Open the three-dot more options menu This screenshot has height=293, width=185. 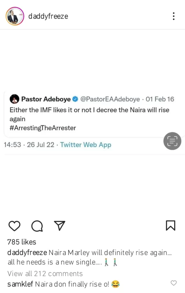(174, 16)
